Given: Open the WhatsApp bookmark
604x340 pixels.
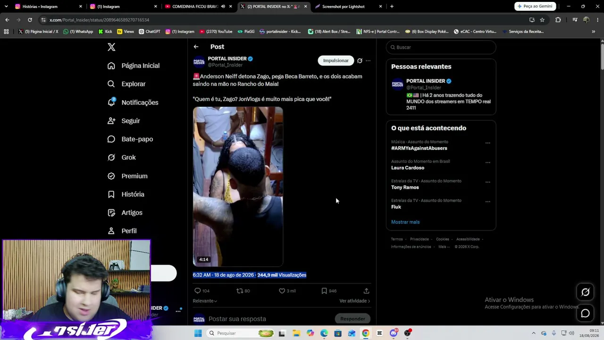Looking at the screenshot, I should pos(78,32).
